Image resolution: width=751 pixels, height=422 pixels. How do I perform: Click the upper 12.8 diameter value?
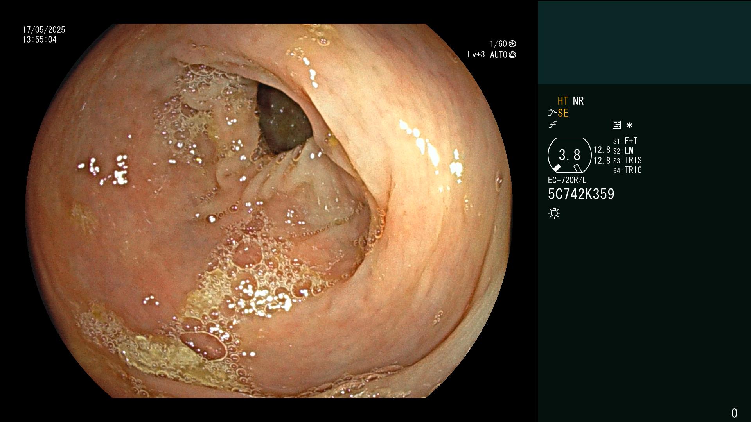pyautogui.click(x=602, y=150)
